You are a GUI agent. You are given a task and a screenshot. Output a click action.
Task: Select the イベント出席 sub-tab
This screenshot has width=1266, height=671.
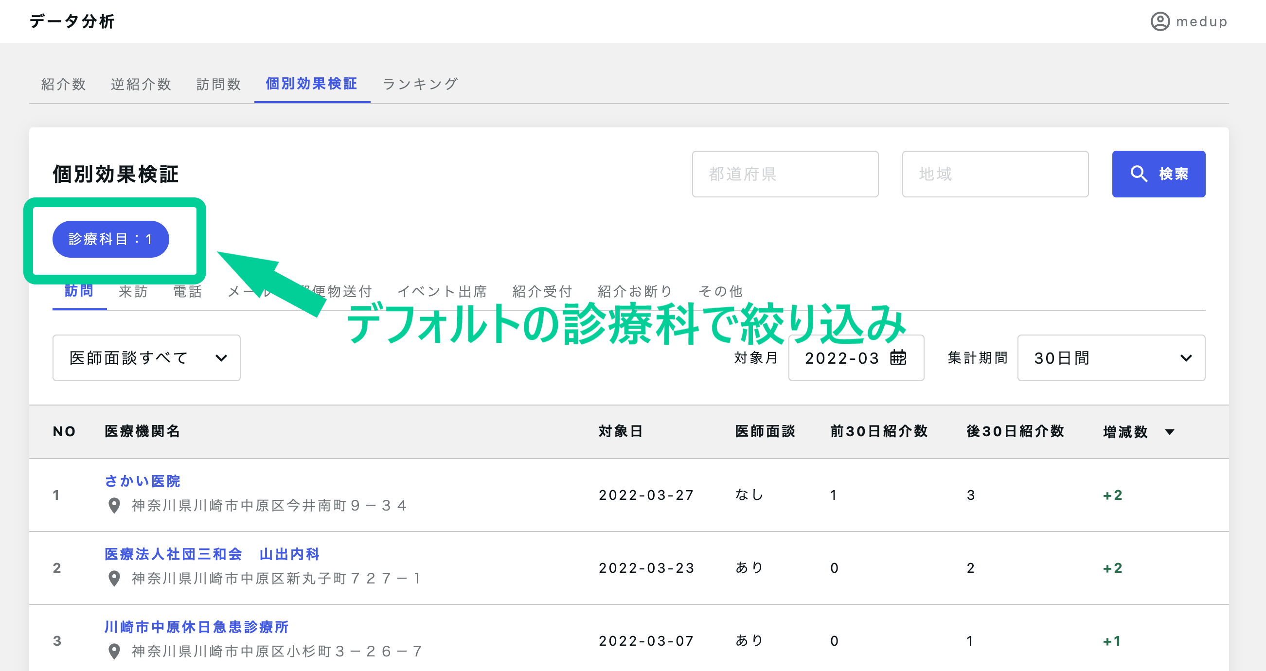442,291
